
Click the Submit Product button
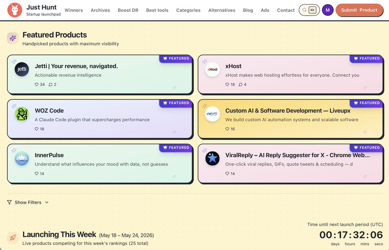coord(359,10)
